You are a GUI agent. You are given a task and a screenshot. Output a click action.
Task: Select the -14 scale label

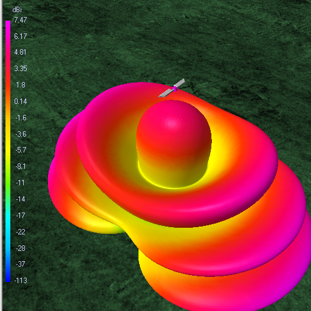coord(21,199)
